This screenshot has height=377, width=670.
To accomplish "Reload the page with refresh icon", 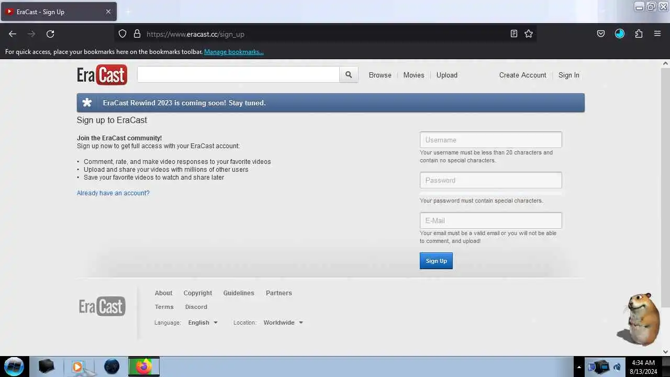I will click(50, 34).
